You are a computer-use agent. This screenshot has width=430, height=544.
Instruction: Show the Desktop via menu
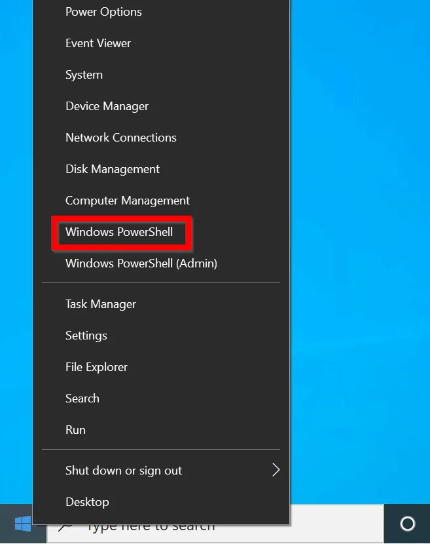tap(87, 502)
